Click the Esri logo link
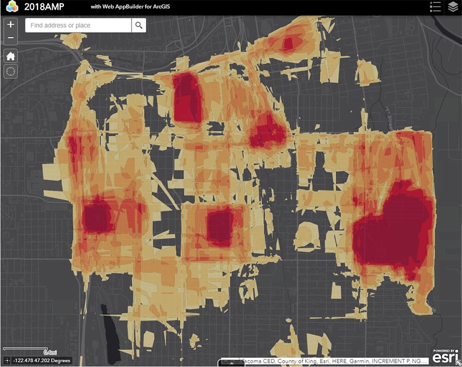The height and width of the screenshot is (367, 462). [x=445, y=356]
